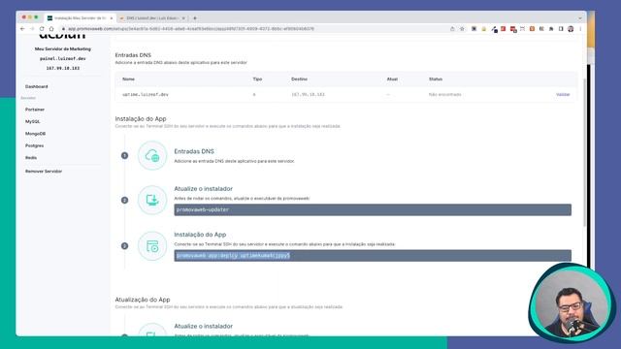621x349 pixels.
Task: Close the DNS luizeof.dev tab
Action: click(x=183, y=18)
